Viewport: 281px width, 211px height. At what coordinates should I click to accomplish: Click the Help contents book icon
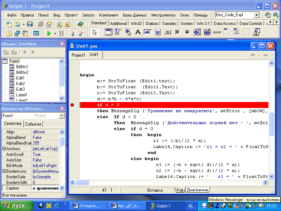(80, 24)
